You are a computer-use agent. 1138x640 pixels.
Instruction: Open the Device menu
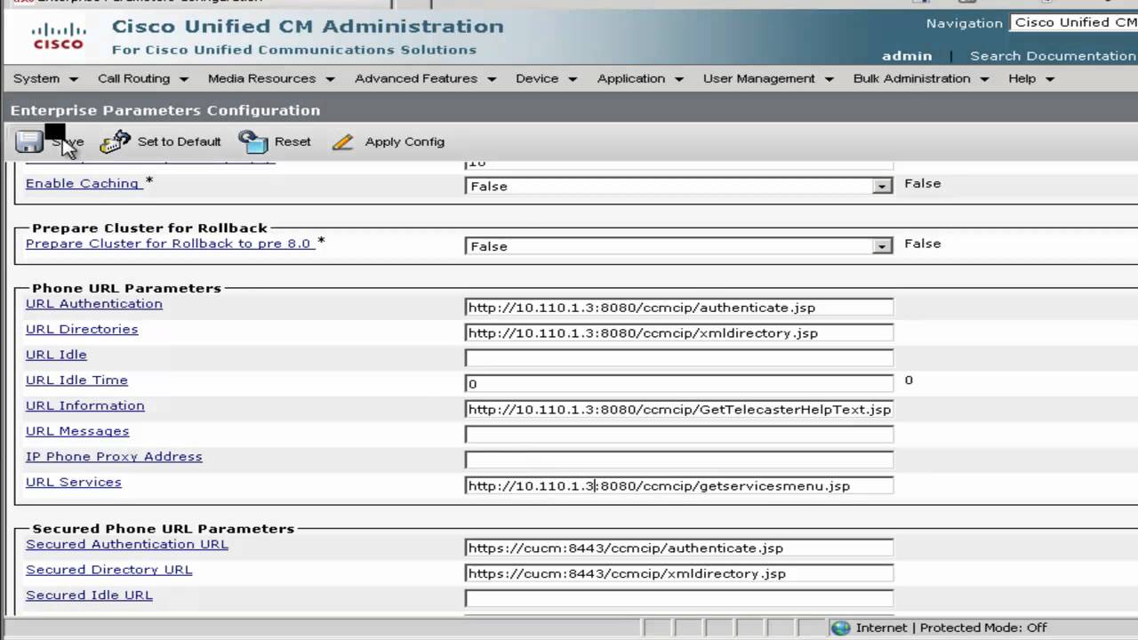point(546,78)
